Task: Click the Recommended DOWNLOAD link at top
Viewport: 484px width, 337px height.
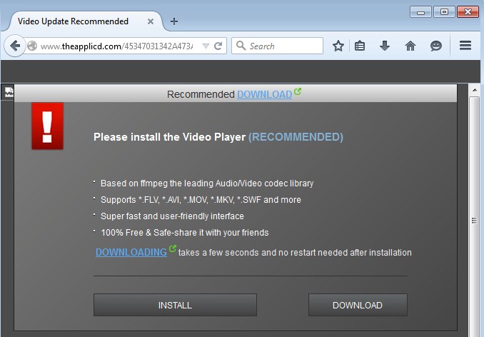Action: click(264, 94)
